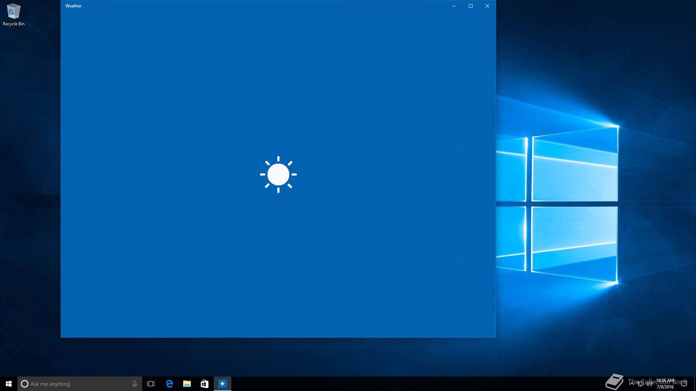
Task: Open Task View from the taskbar
Action: click(x=151, y=384)
